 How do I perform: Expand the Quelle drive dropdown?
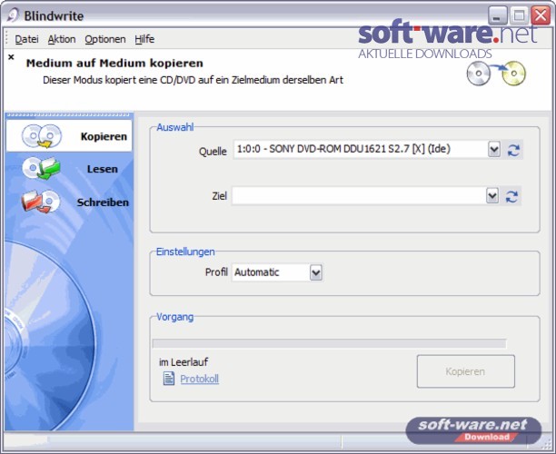pos(494,149)
